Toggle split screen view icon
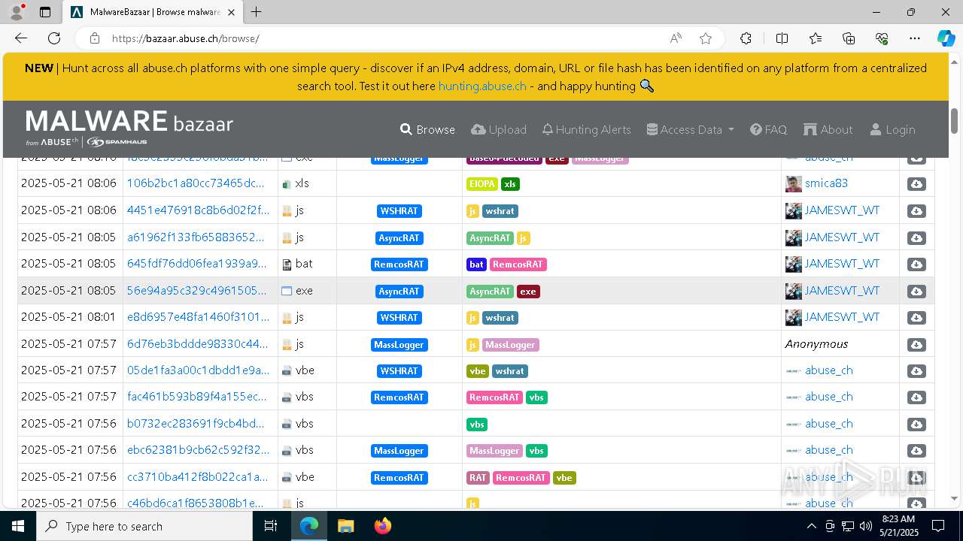This screenshot has width=963, height=541. click(782, 38)
